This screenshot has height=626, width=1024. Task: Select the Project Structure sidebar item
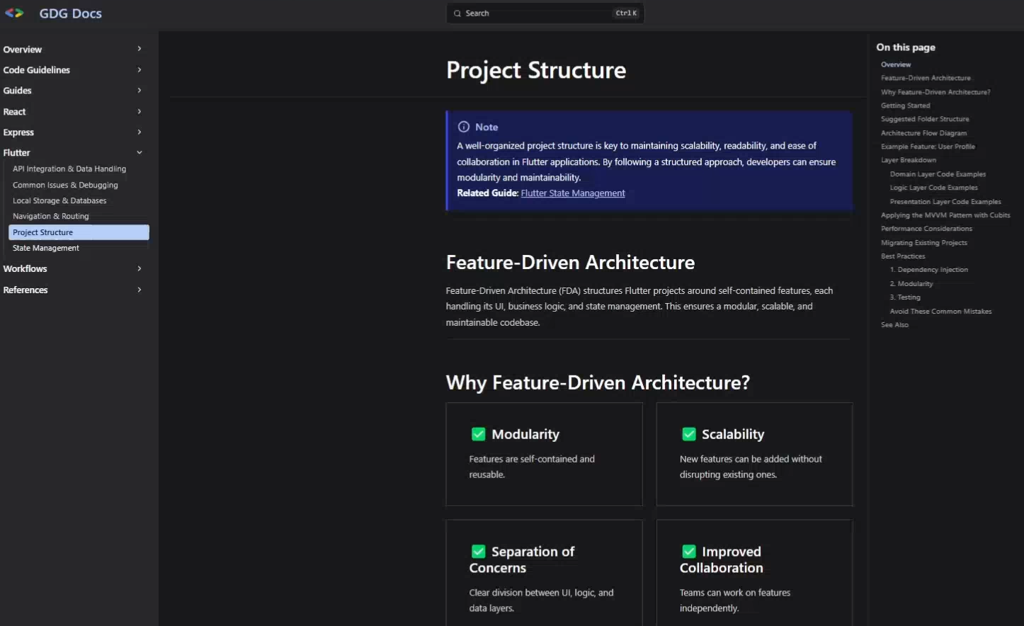pos(79,232)
